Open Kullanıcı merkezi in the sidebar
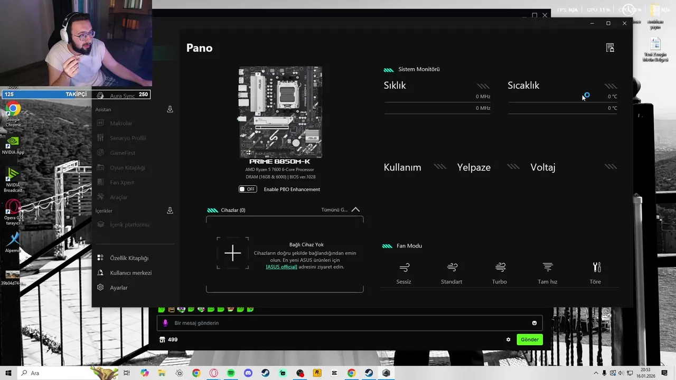676x380 pixels. [130, 273]
